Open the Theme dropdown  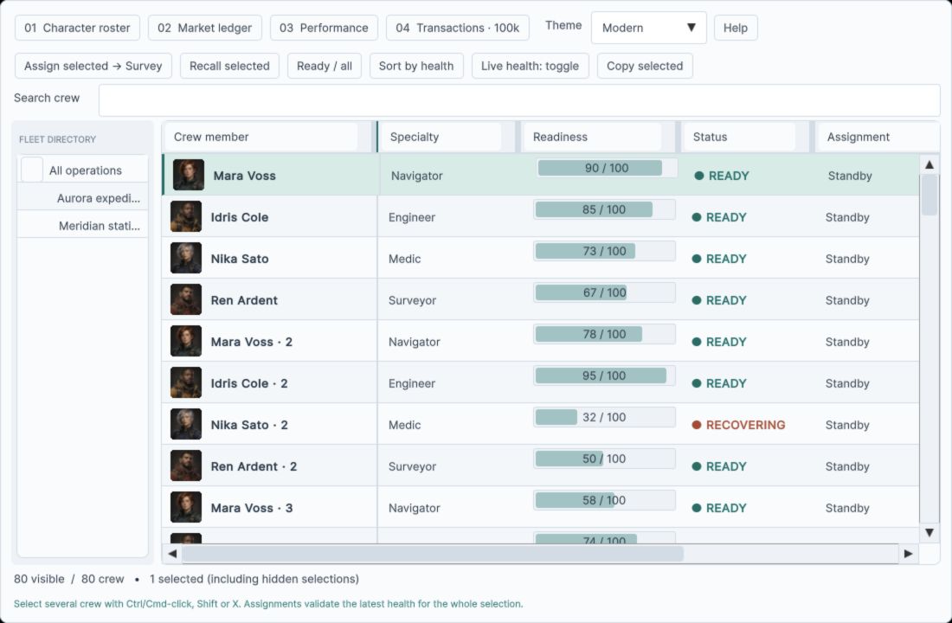[x=648, y=28]
